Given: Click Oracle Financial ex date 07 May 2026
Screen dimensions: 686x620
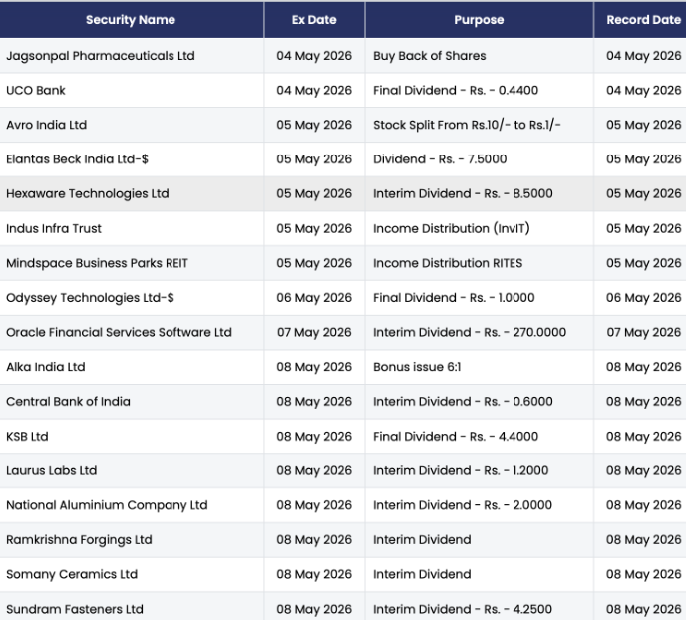Looking at the screenshot, I should click(x=314, y=332).
